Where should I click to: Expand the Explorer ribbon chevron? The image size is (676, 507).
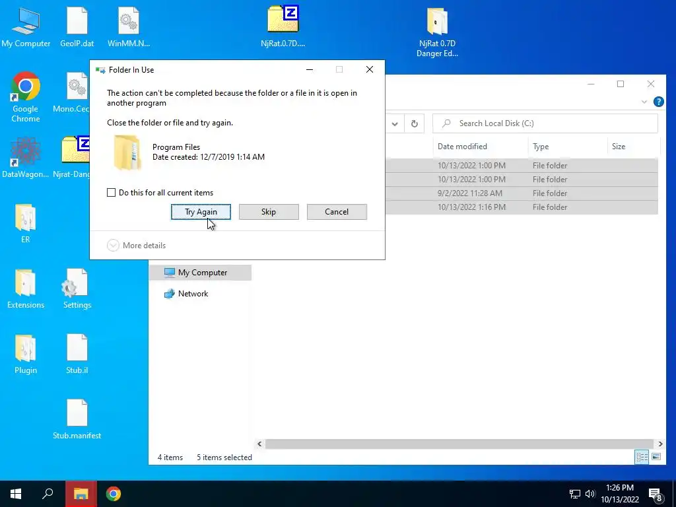pos(644,102)
